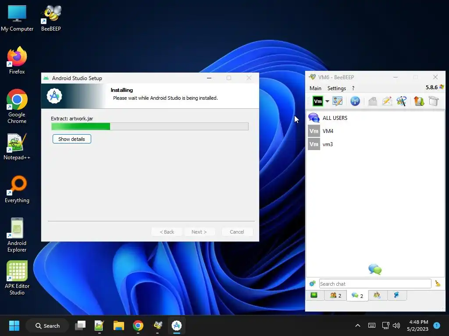Open Firefox desktop shortcut
This screenshot has height=336, width=449.
pyautogui.click(x=17, y=60)
